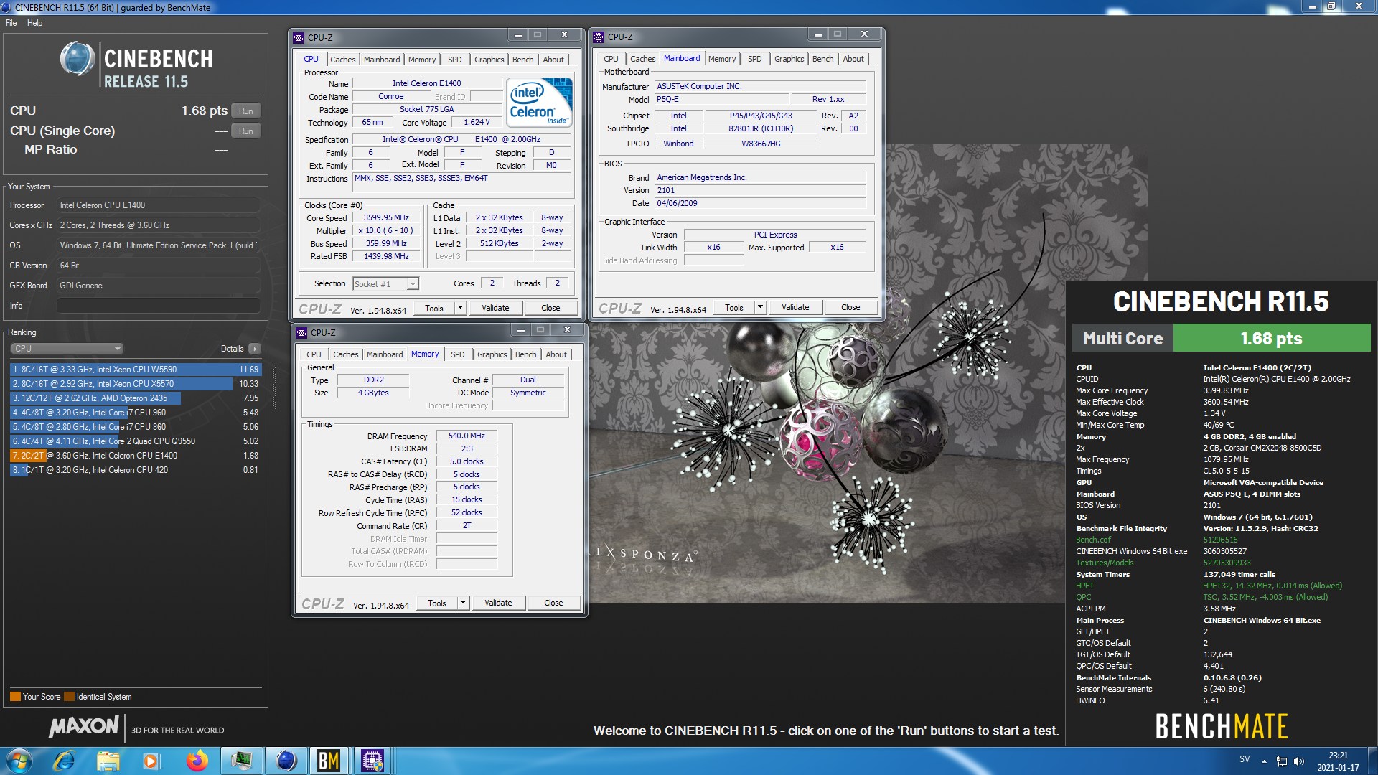The height and width of the screenshot is (775, 1378).
Task: Expand Tools dropdown arrow in Memory window
Action: coord(463,603)
